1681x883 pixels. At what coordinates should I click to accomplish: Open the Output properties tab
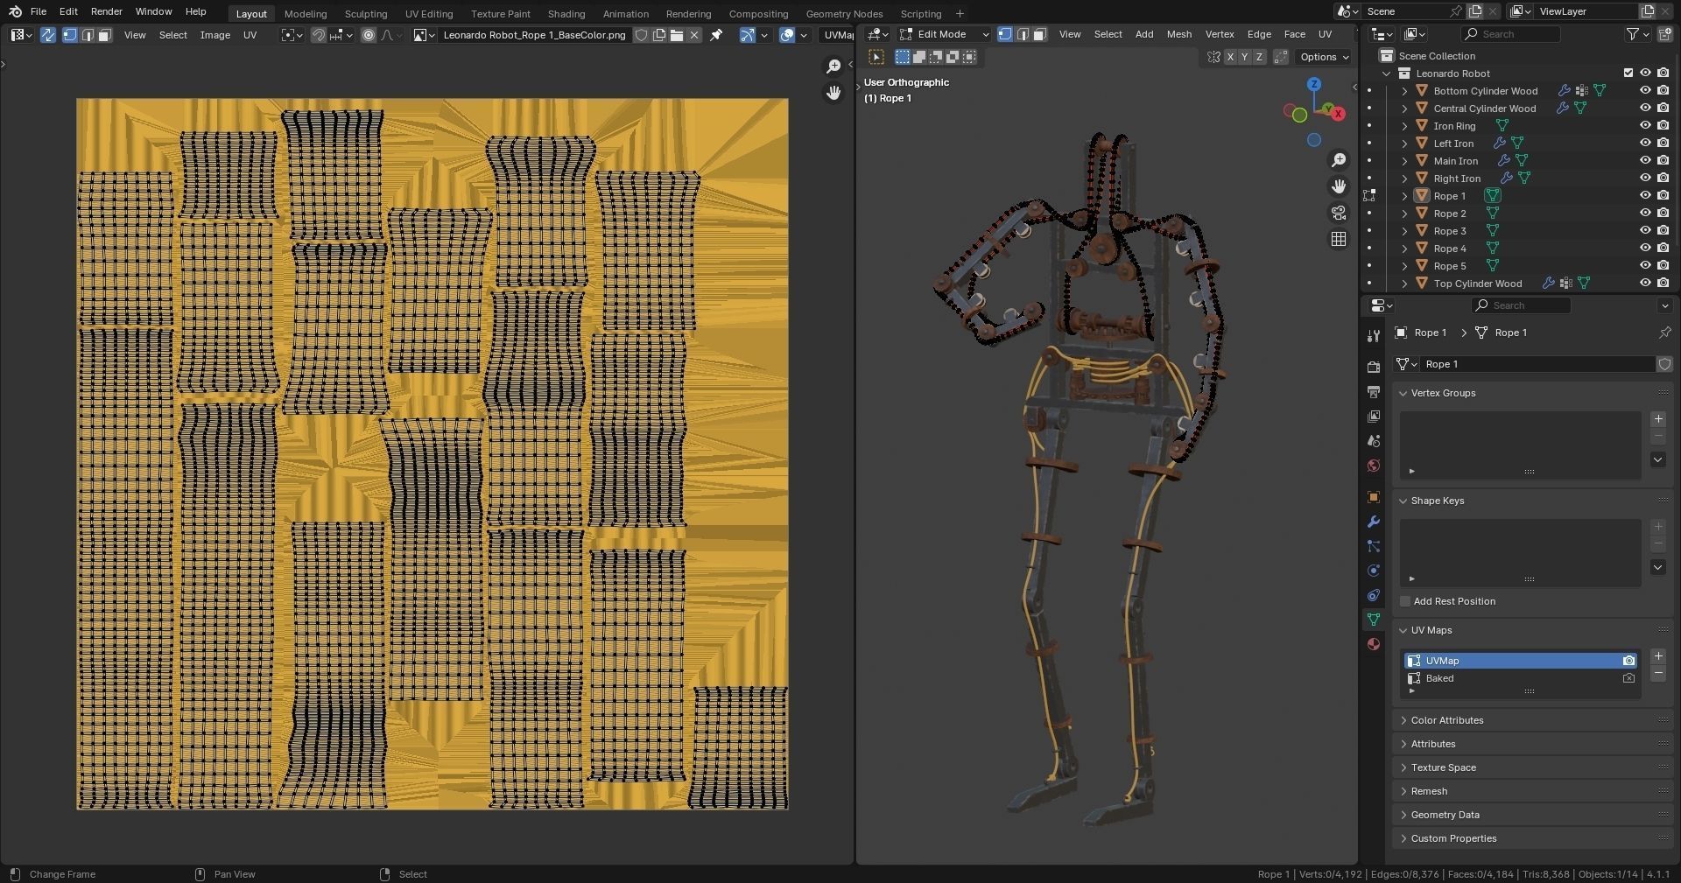click(1373, 391)
